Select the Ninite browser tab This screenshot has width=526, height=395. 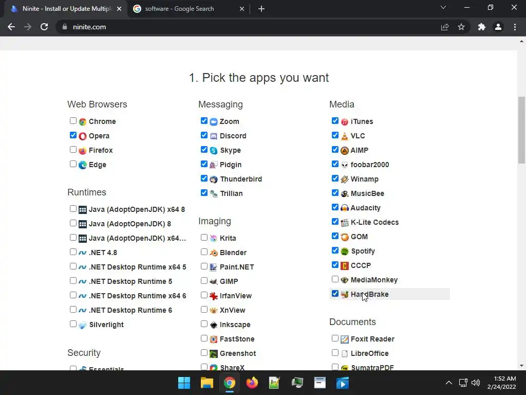66,9
